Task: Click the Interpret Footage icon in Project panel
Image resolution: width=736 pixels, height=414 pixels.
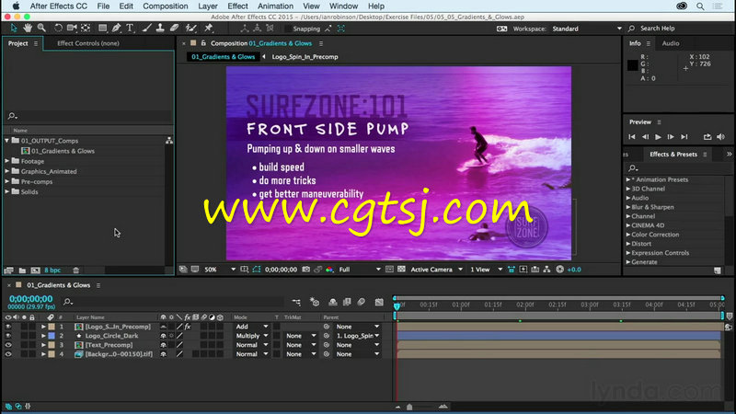Action: (x=9, y=270)
